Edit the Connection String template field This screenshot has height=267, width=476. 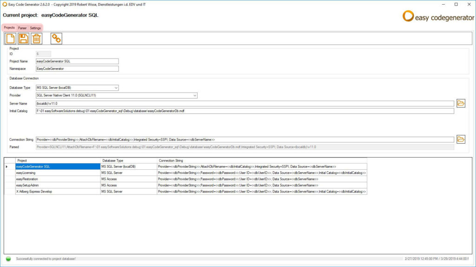click(x=245, y=140)
